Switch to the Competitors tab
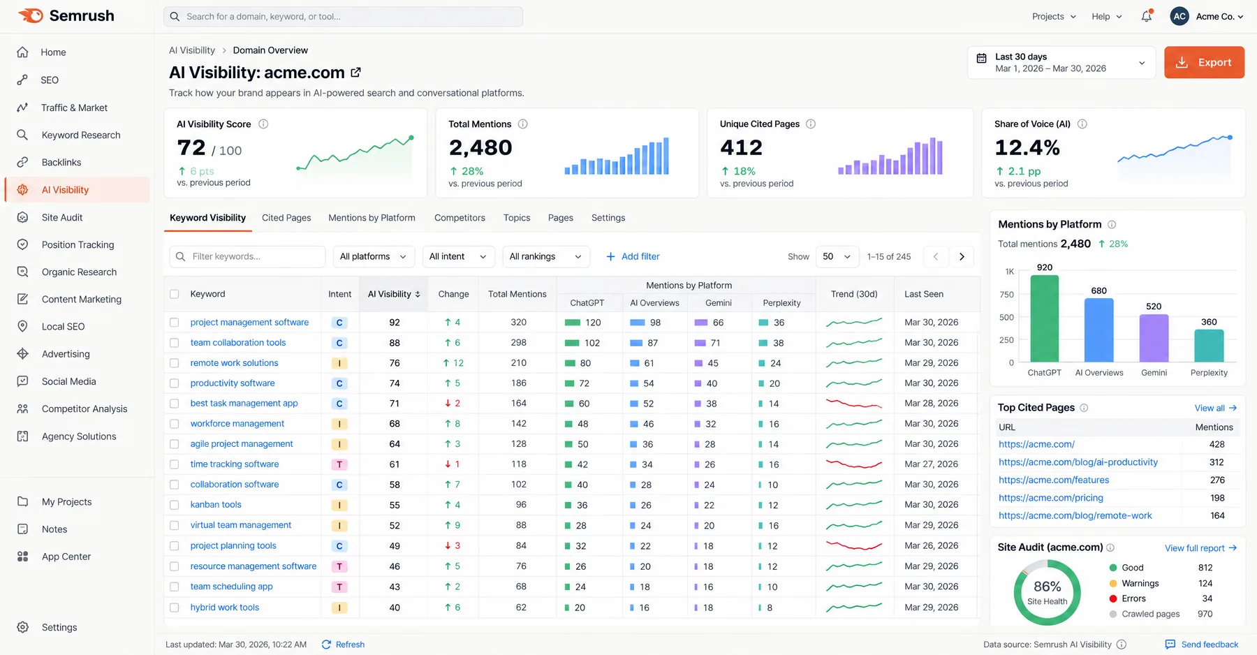Screen dimensions: 1257x655 click(460, 218)
